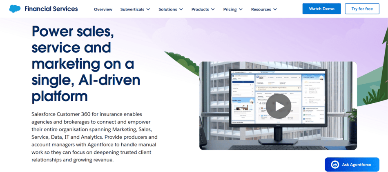The image size is (388, 172).
Task: Click the Salesforce cloud logo
Action: tap(15, 9)
